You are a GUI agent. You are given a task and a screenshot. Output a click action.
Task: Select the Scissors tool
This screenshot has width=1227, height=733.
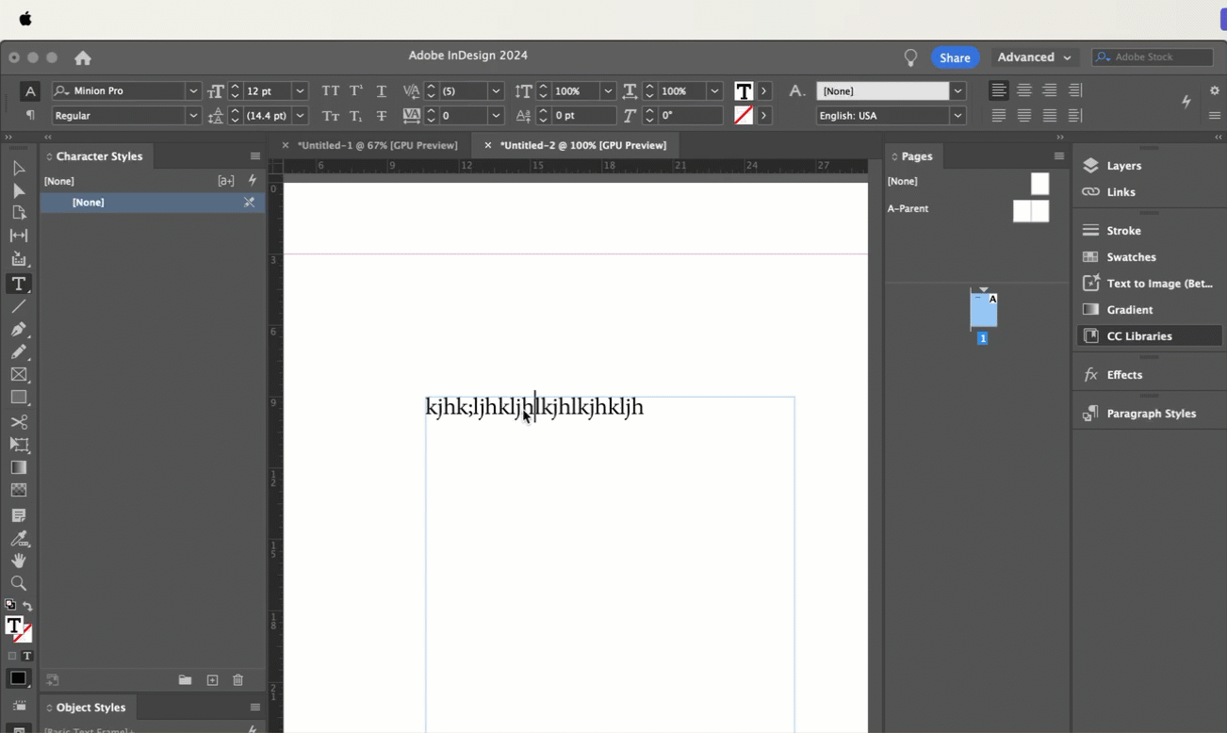pyautogui.click(x=19, y=421)
